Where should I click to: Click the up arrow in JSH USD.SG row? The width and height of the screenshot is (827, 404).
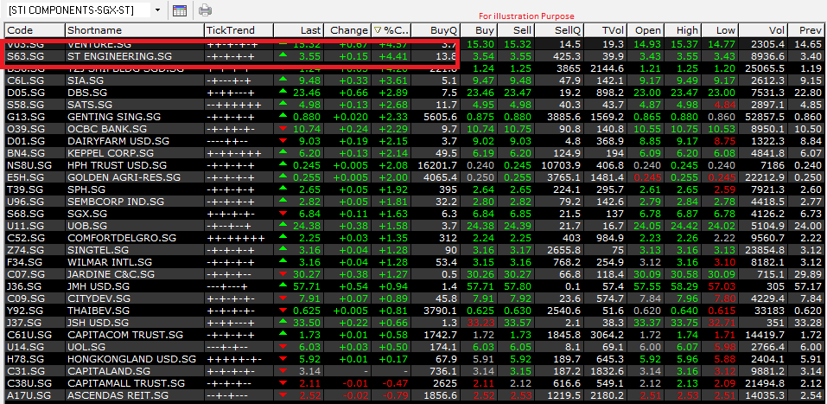[x=283, y=322]
